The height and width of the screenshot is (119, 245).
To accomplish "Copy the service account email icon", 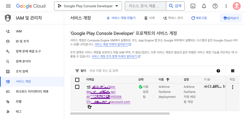I will [x=90, y=107].
